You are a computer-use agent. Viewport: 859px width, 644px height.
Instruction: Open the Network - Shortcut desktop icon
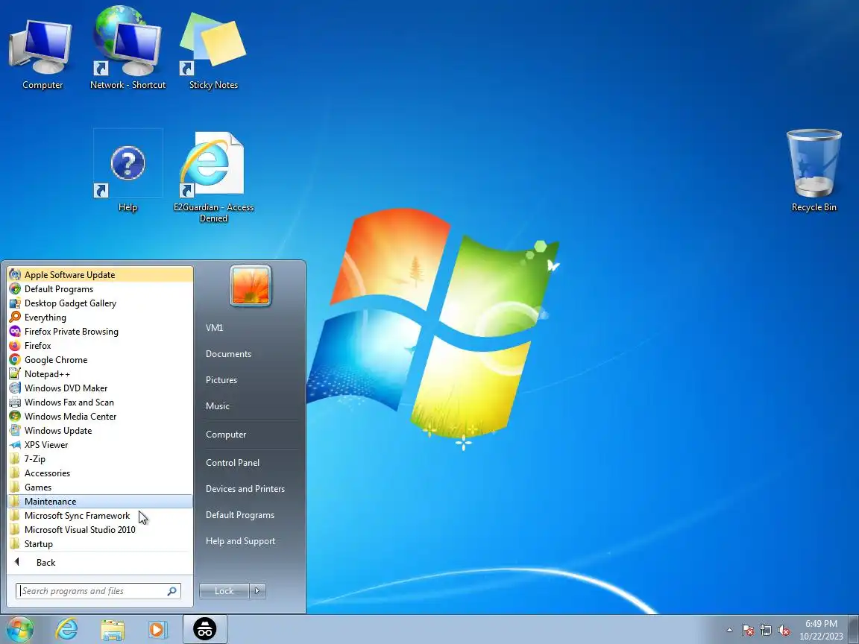pos(128,49)
